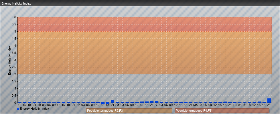The height and width of the screenshot is (114, 280).
Task: Click the 5.5 value on the y-axis
Action: pos(14,24)
